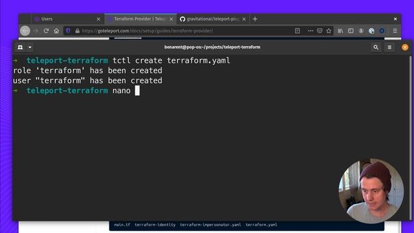Search in the terminal window
414x233 pixels.
(x=376, y=47)
